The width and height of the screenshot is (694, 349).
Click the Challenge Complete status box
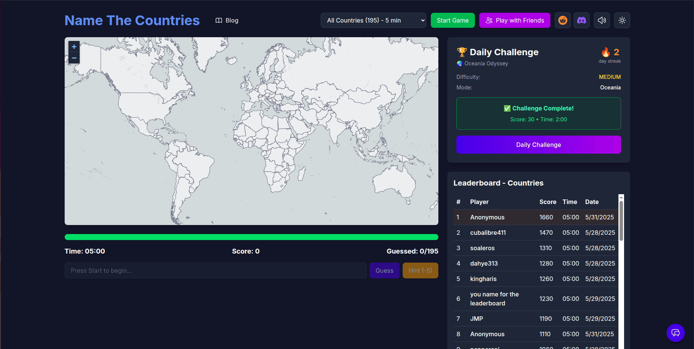[538, 113]
